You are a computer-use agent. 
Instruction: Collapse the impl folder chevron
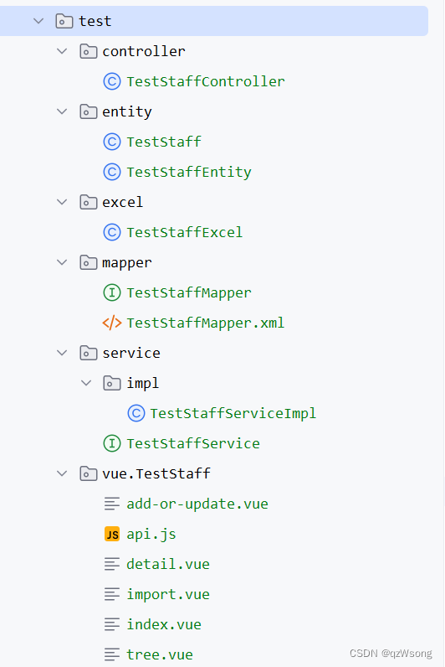86,383
